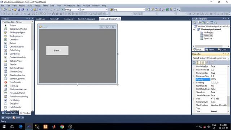Click the Paste icon in the toolbar
The width and height of the screenshot is (231, 130).
click(35, 10)
